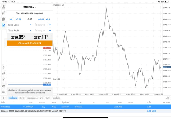Decrease volume by -0.1

point(11,19)
